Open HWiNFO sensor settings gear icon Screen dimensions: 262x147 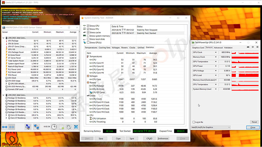point(68,127)
